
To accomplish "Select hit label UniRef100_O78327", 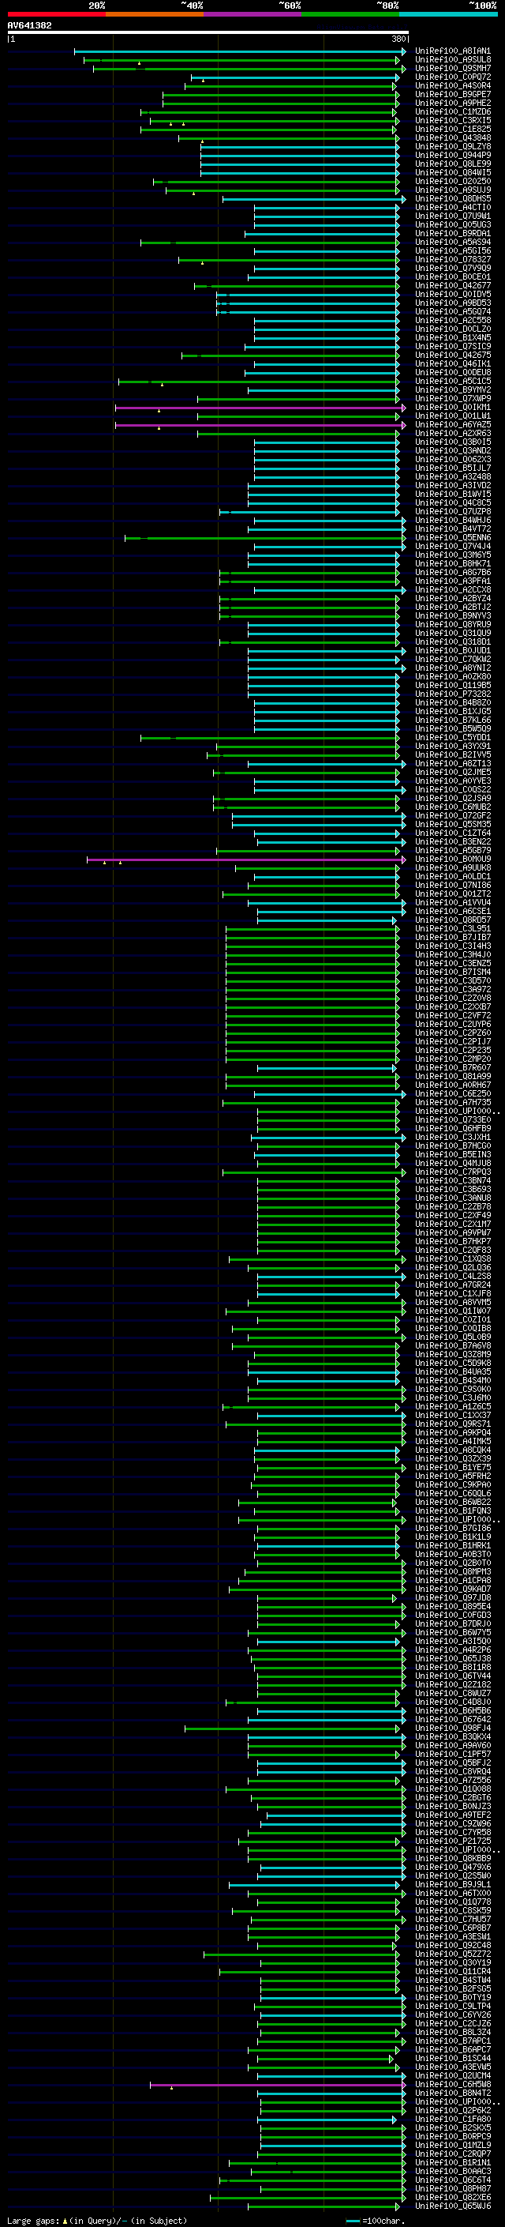I will 453,259.
